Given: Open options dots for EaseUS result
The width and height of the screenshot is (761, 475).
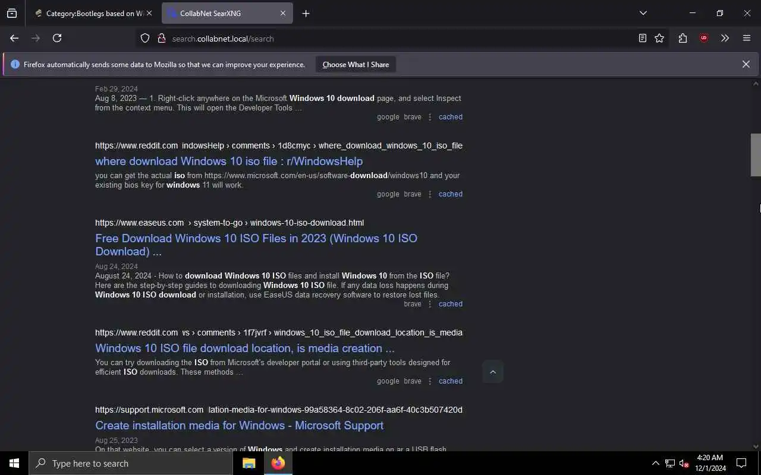Looking at the screenshot, I should click(430, 304).
